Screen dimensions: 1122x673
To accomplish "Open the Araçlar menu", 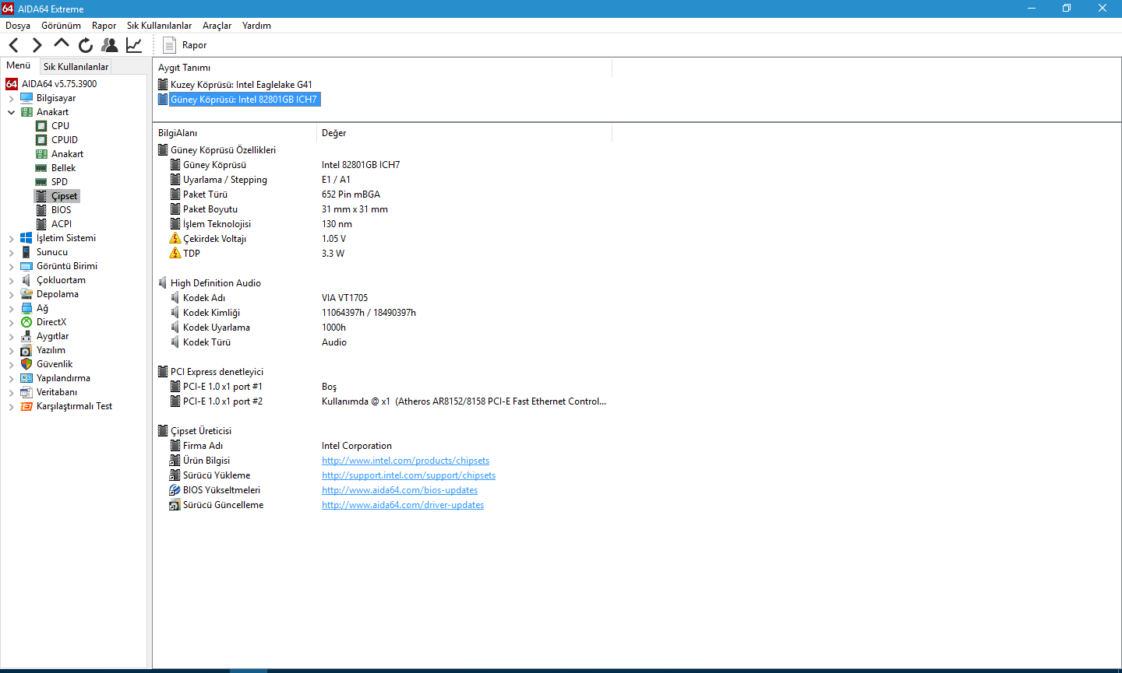I will [217, 26].
